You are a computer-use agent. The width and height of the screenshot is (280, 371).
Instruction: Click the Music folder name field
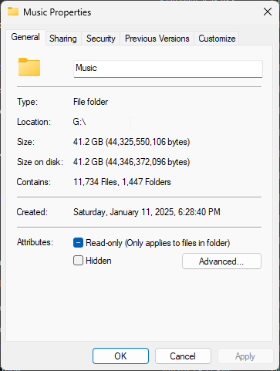pos(168,69)
